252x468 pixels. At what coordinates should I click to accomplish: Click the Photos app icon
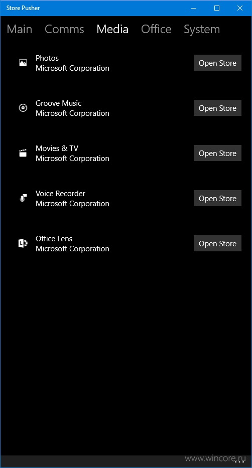pos(23,63)
